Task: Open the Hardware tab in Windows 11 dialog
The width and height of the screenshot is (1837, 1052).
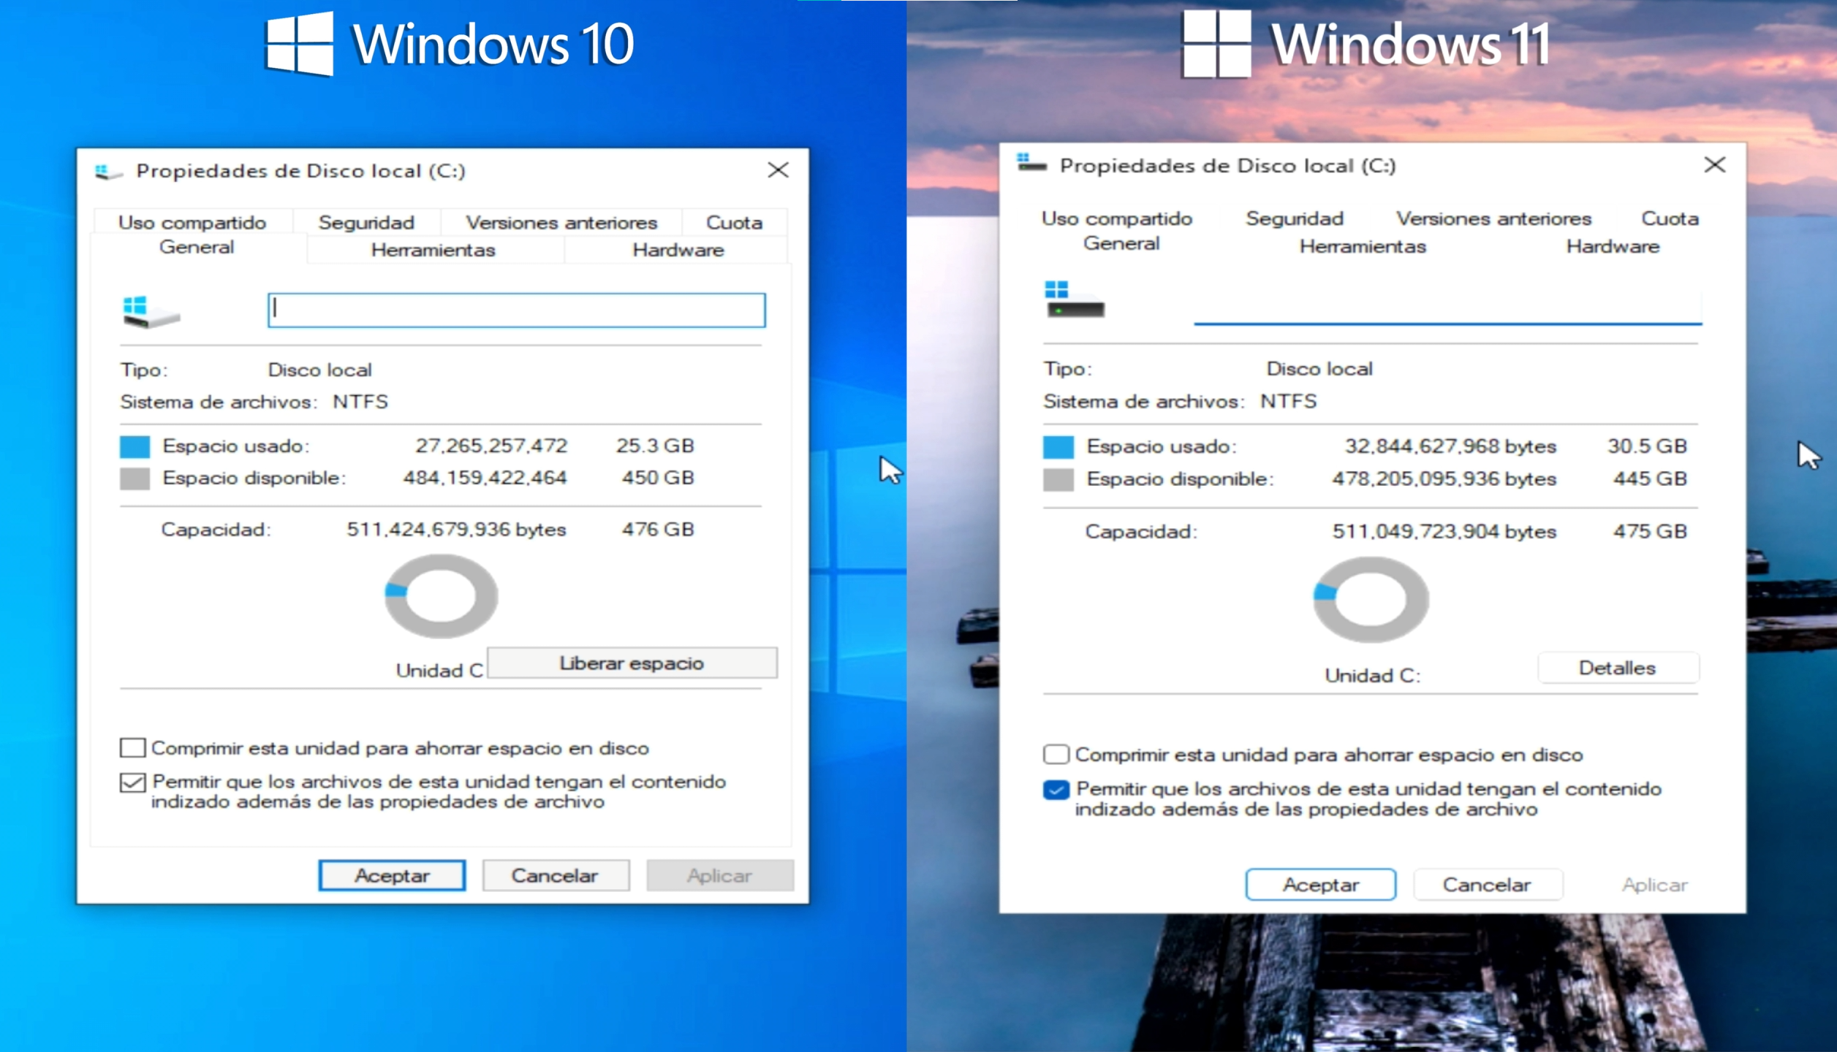Action: coord(1613,246)
